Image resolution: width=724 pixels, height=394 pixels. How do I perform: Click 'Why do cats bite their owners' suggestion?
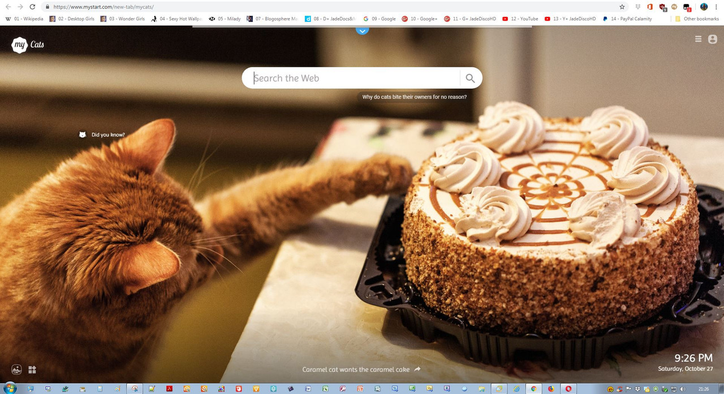tap(415, 97)
